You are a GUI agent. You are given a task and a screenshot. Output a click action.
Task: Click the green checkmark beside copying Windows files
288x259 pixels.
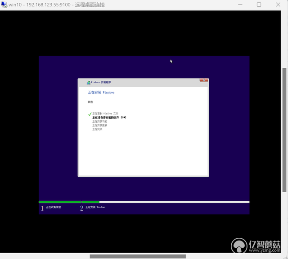(90, 114)
